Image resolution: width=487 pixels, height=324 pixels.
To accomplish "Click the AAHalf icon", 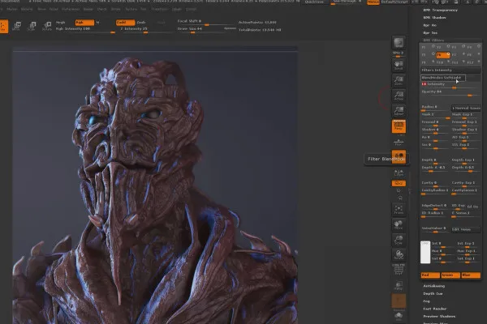I will pyautogui.click(x=399, y=111).
